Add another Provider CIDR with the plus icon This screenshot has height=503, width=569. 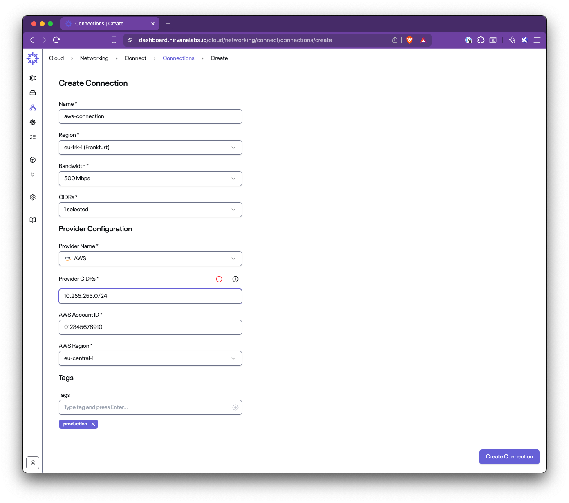[235, 279]
